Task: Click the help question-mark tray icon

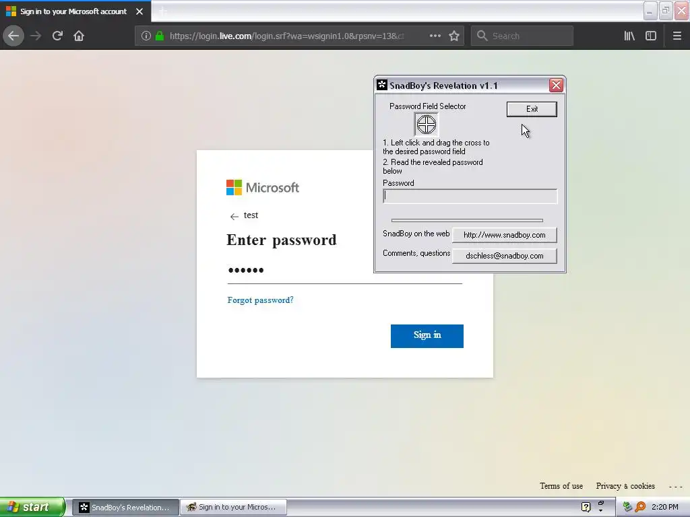Action: [x=586, y=507]
